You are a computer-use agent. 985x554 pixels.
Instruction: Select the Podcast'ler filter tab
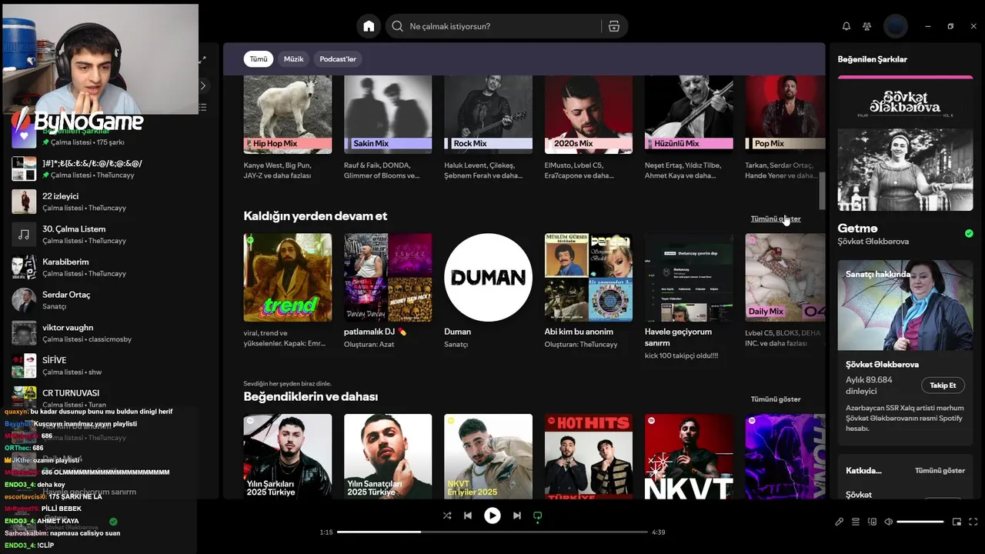tap(339, 59)
